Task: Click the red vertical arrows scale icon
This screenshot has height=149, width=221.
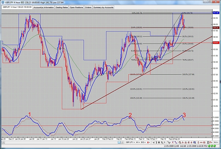Action: point(198,142)
